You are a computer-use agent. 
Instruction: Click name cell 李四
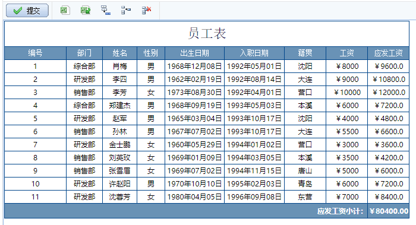coord(119,79)
